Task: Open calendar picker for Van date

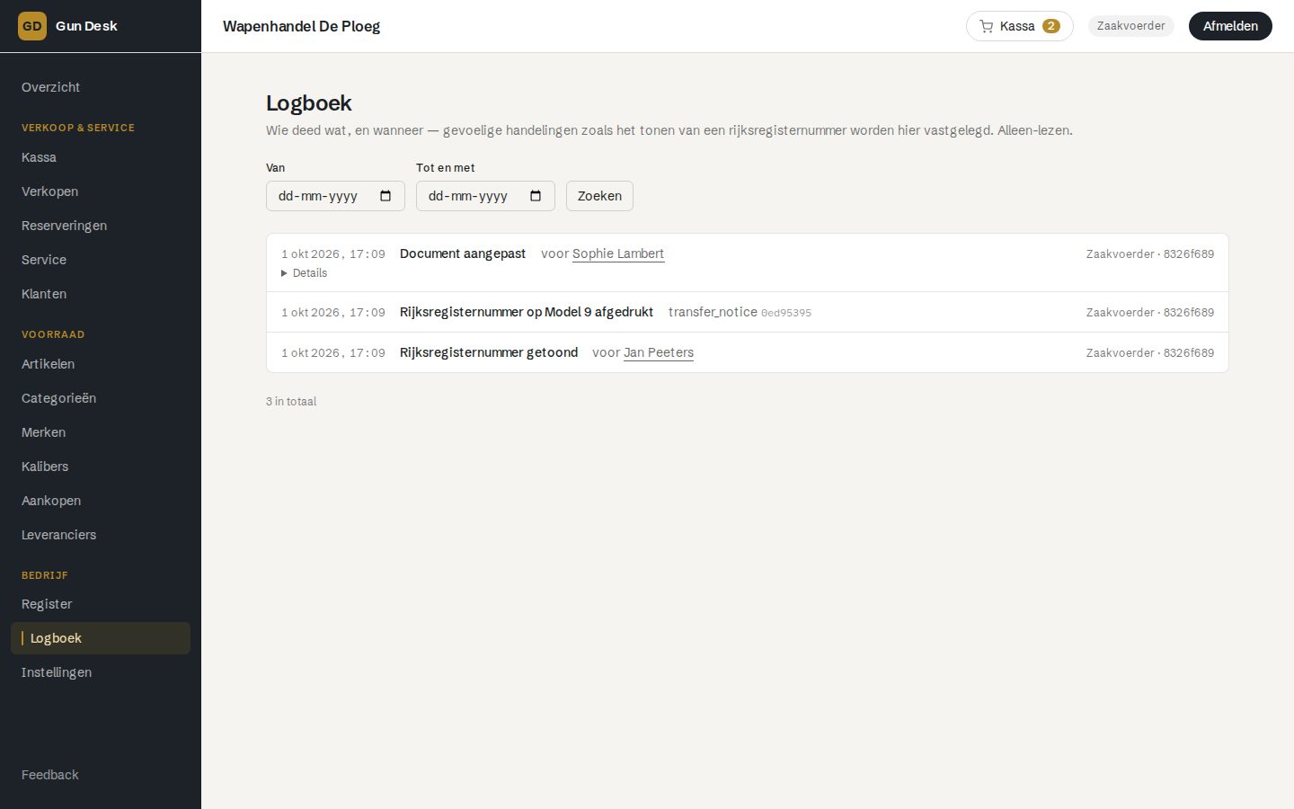Action: click(x=386, y=196)
